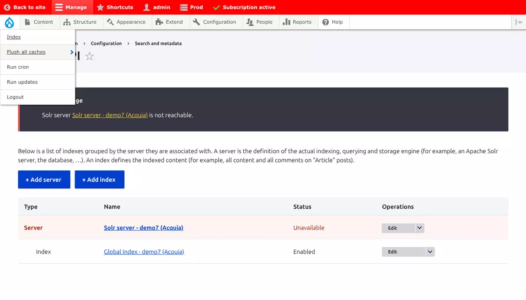Expand operations dropdown for Global Index row
The height and width of the screenshot is (300, 526).
click(430, 252)
